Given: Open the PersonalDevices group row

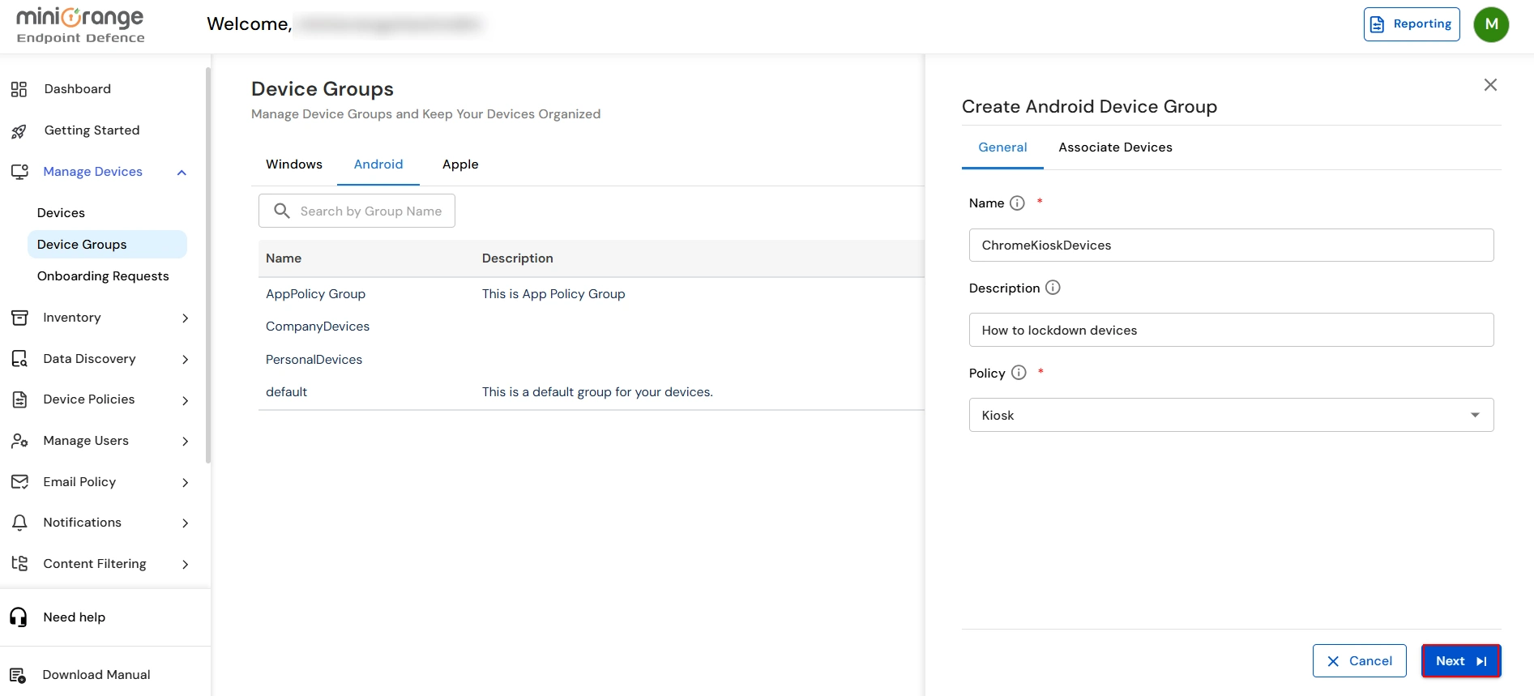Looking at the screenshot, I should coord(592,360).
